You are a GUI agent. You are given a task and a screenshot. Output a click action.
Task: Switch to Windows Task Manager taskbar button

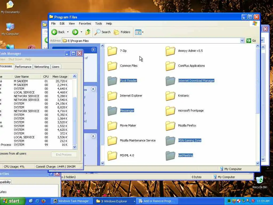tap(71, 201)
